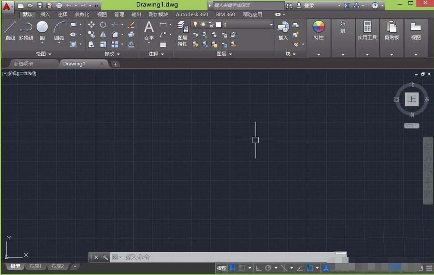Switch to the 管理 ribbon tab
The height and width of the screenshot is (275, 434).
(x=119, y=14)
